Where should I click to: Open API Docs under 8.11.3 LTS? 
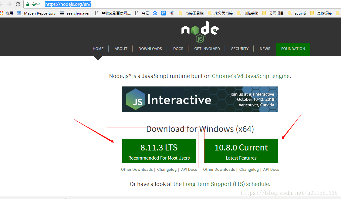189,169
